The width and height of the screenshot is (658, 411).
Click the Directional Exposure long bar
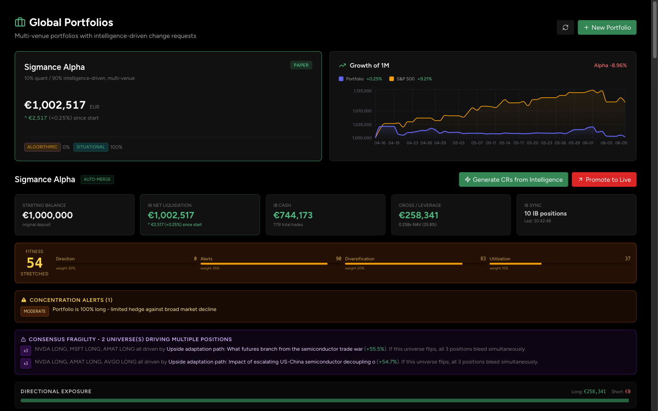[325, 400]
